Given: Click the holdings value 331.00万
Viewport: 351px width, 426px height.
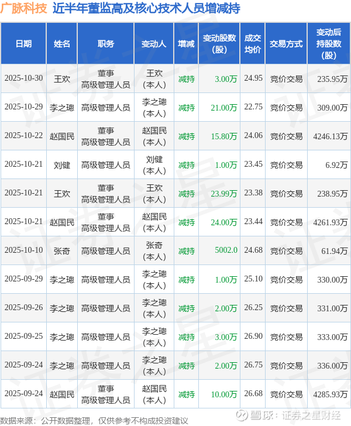Looking at the screenshot, I should (332, 308).
